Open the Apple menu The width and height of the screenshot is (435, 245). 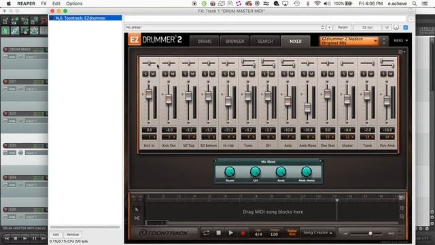[9, 3]
